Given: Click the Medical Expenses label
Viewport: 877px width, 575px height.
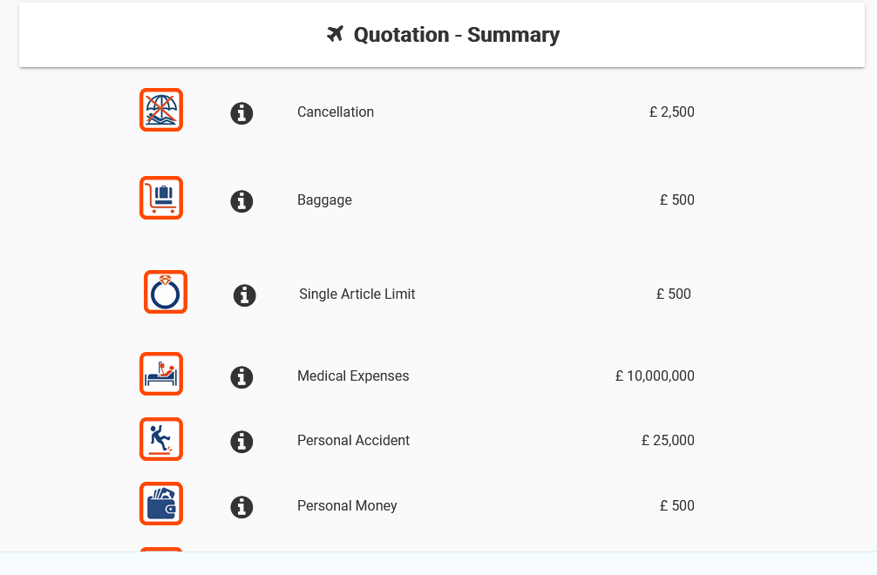Looking at the screenshot, I should coord(353,376).
